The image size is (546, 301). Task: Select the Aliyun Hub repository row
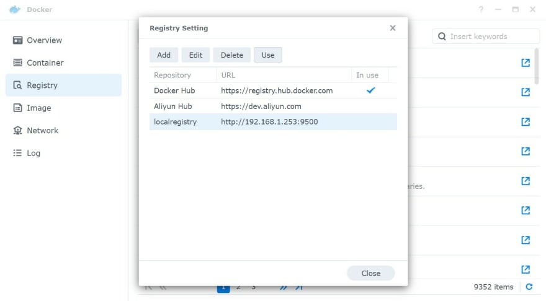click(274, 106)
